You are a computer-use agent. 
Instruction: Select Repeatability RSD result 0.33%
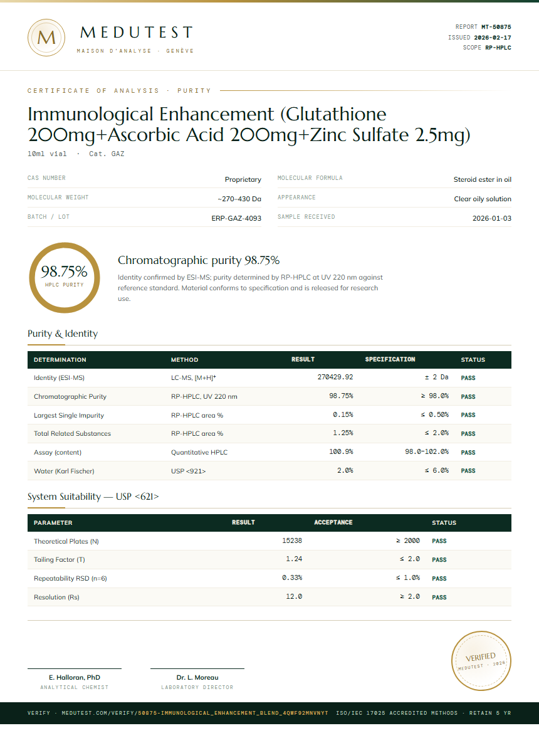(292, 577)
